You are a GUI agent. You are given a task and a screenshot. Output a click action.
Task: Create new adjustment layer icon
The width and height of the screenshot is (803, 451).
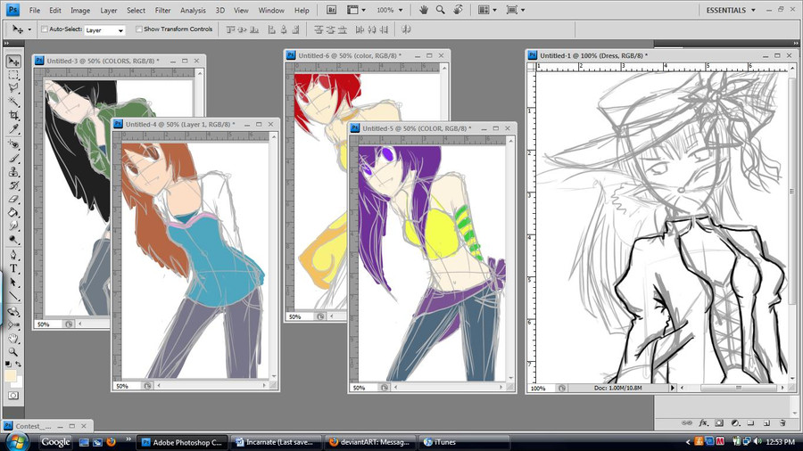[735, 422]
